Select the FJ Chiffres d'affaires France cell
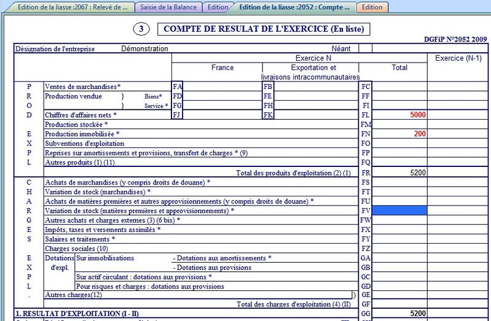Screen dimensions: 491x321 pos(222,115)
